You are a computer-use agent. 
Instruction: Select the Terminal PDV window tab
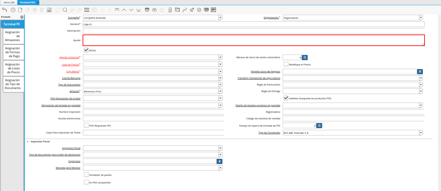point(27,2)
